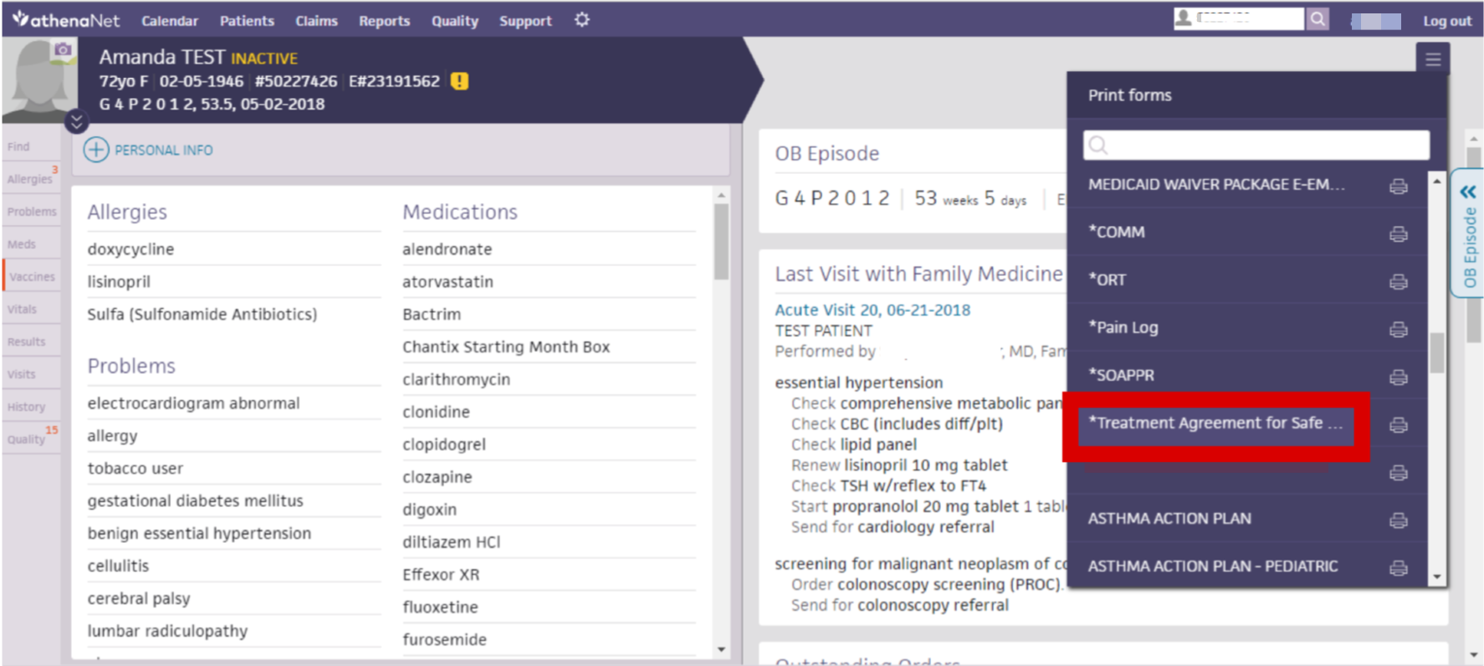Viewport: 1484px width, 666px height.
Task: Click Log out
Action: click(x=1446, y=21)
